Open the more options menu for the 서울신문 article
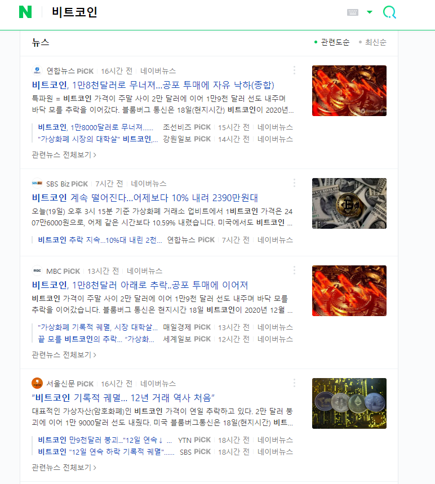435x484 pixels. (294, 383)
